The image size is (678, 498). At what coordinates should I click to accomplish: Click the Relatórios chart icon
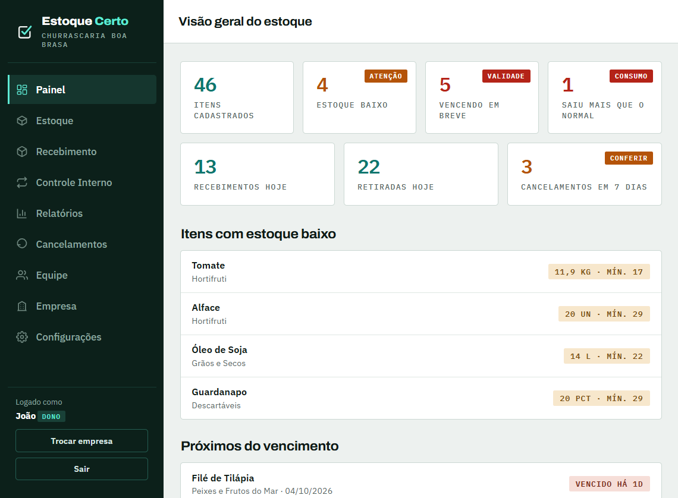[22, 213]
